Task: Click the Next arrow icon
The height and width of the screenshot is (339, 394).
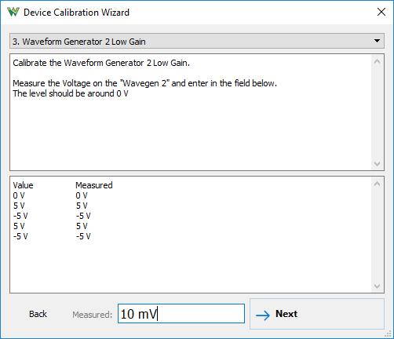Action: pos(263,315)
